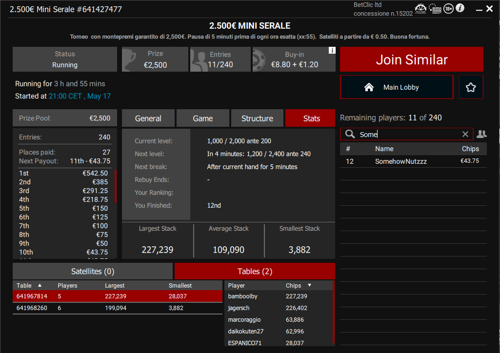Click player bamboolby in table list
Image resolution: width=500 pixels, height=353 pixels.
click(x=279, y=296)
